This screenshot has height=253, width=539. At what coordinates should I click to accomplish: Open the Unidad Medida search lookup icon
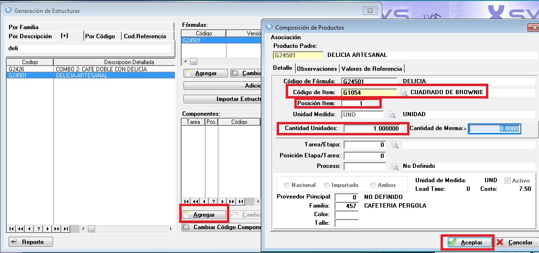click(392, 115)
